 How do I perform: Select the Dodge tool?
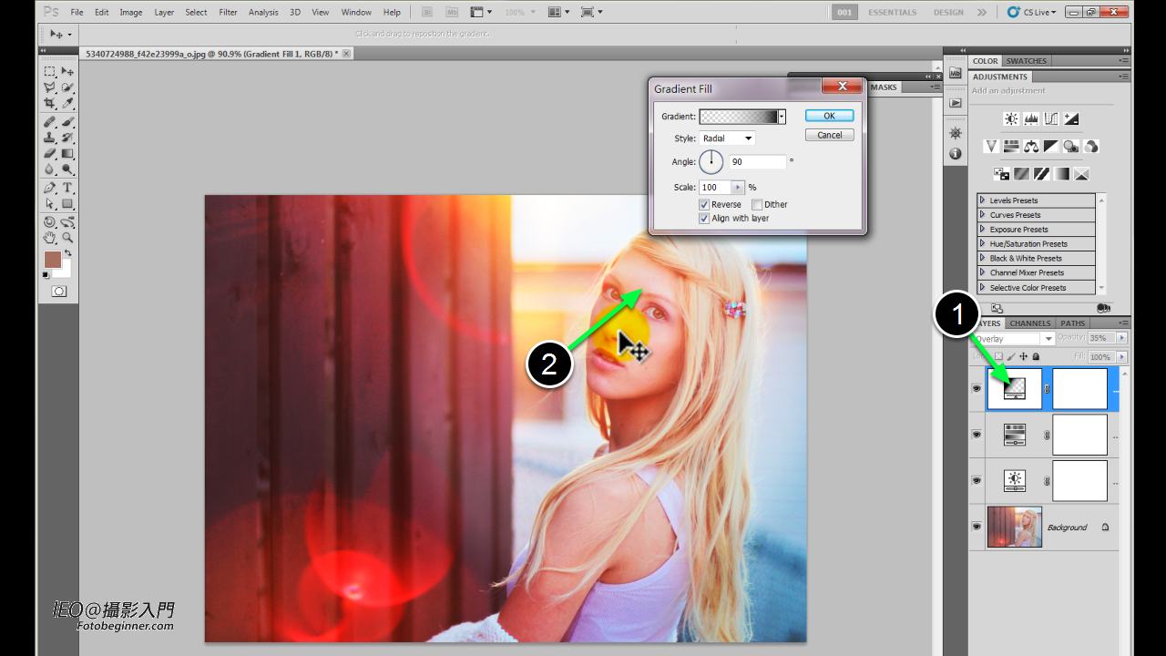click(x=67, y=169)
